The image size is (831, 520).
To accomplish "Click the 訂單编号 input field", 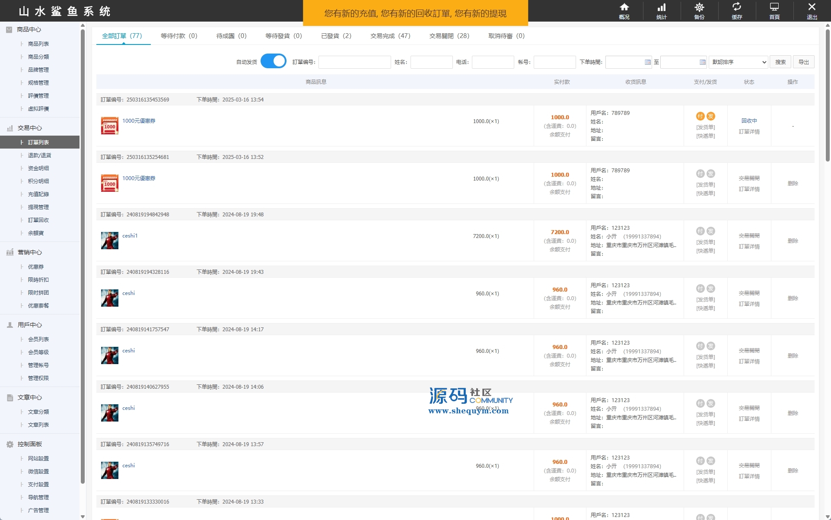I will (x=354, y=62).
